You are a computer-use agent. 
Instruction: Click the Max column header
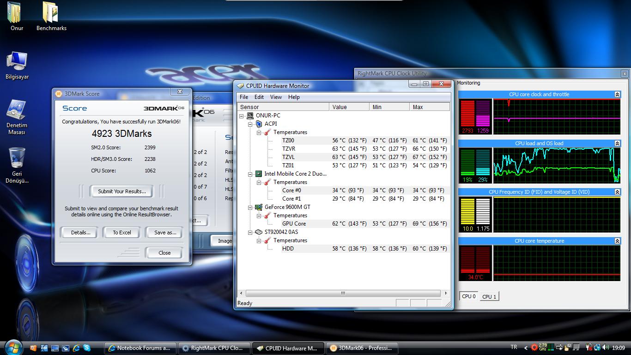(x=430, y=107)
